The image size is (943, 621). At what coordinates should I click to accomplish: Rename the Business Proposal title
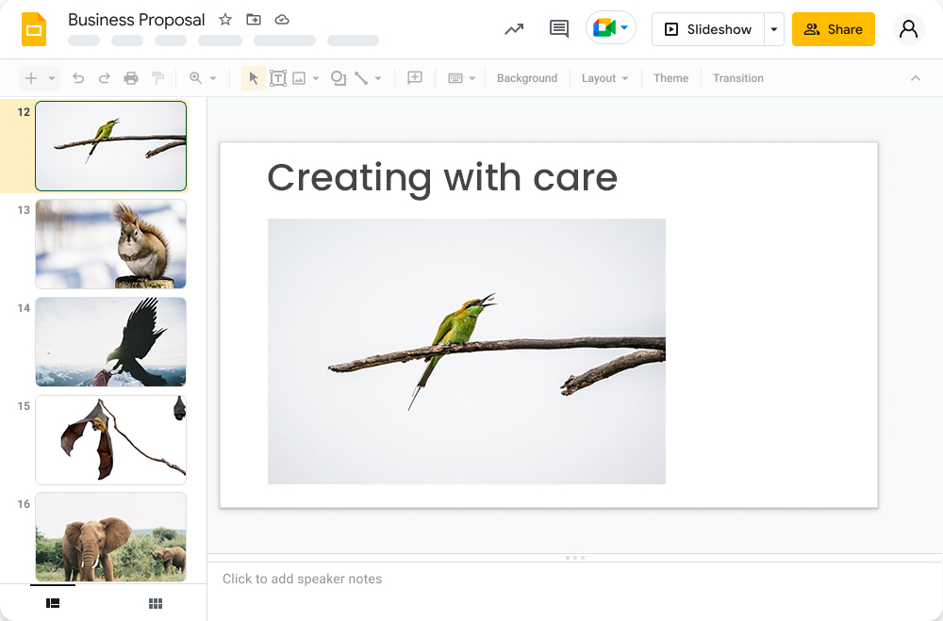pos(137,20)
